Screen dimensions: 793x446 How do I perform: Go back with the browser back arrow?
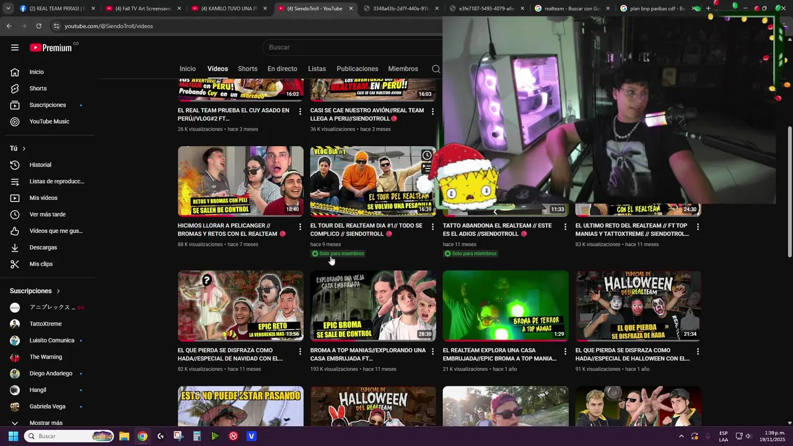coord(9,26)
